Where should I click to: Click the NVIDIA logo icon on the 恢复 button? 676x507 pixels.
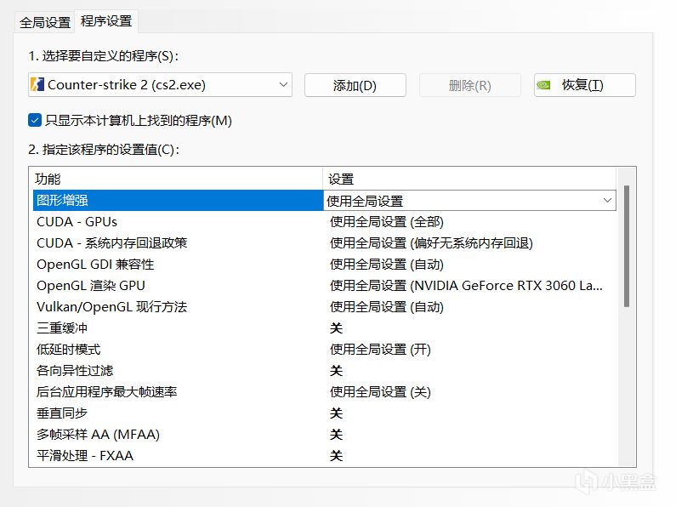(543, 85)
